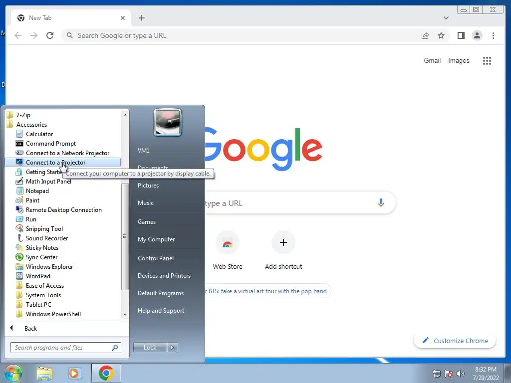Open shutdown options arrow beside Lock
This screenshot has height=383, width=511.
pos(172,348)
